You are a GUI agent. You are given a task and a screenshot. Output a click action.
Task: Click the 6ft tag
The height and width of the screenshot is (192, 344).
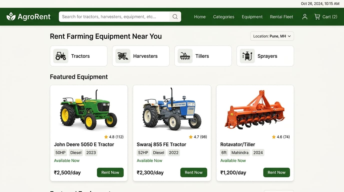224,152
